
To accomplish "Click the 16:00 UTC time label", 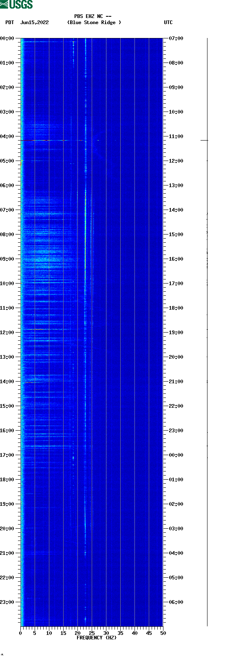I will point(176,259).
